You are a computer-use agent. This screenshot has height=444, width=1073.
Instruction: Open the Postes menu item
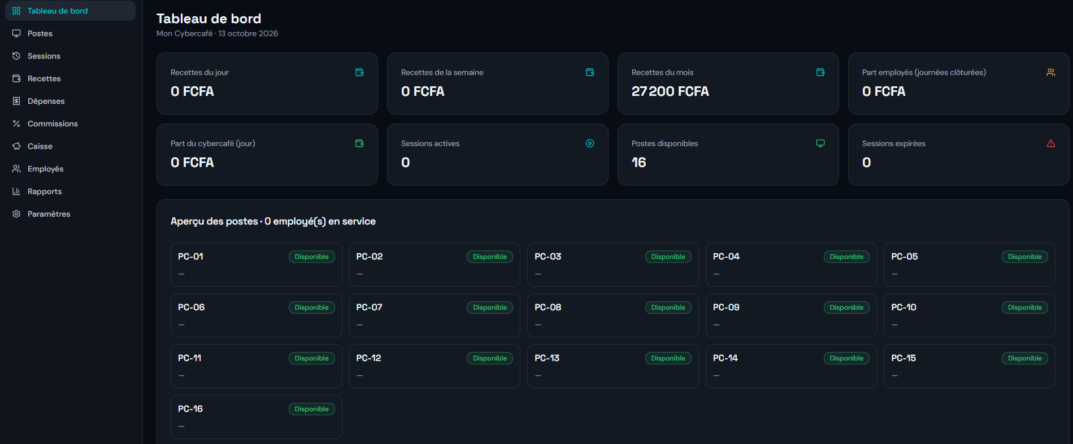(x=71, y=33)
